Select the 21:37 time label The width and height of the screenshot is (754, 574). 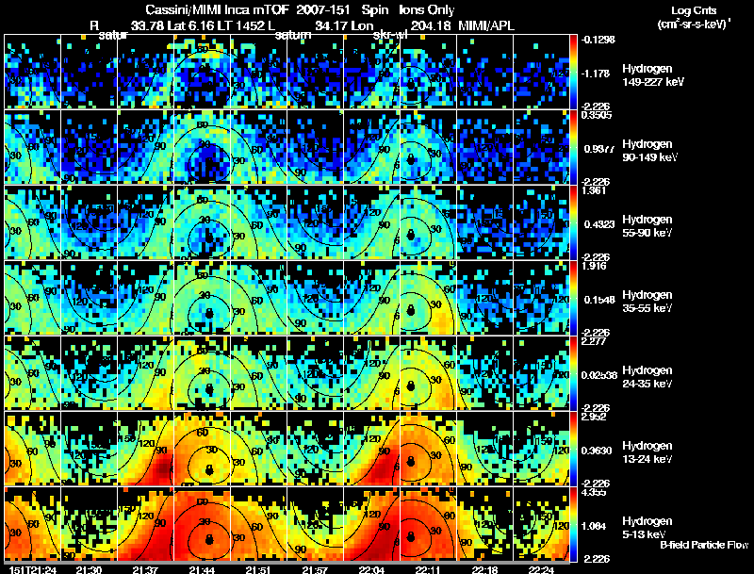[145, 569]
